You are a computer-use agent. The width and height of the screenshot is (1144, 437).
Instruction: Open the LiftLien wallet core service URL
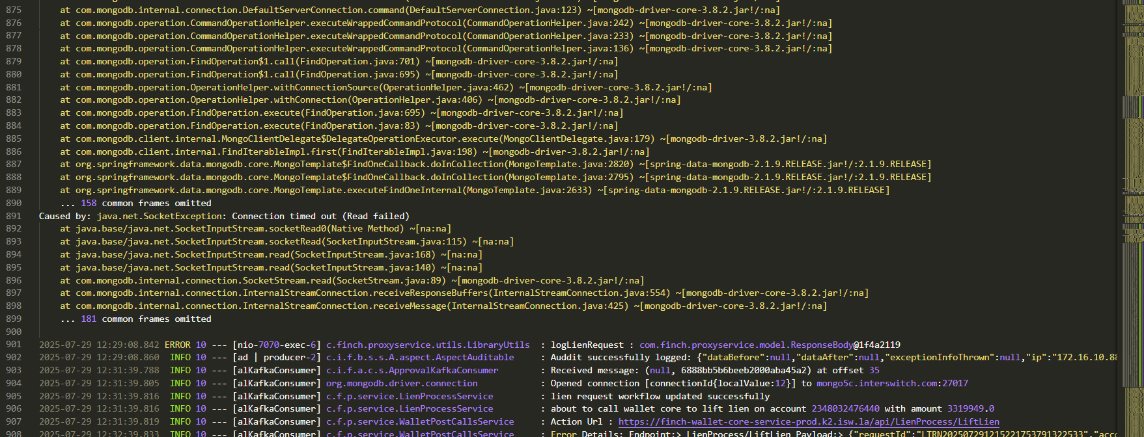(808, 421)
